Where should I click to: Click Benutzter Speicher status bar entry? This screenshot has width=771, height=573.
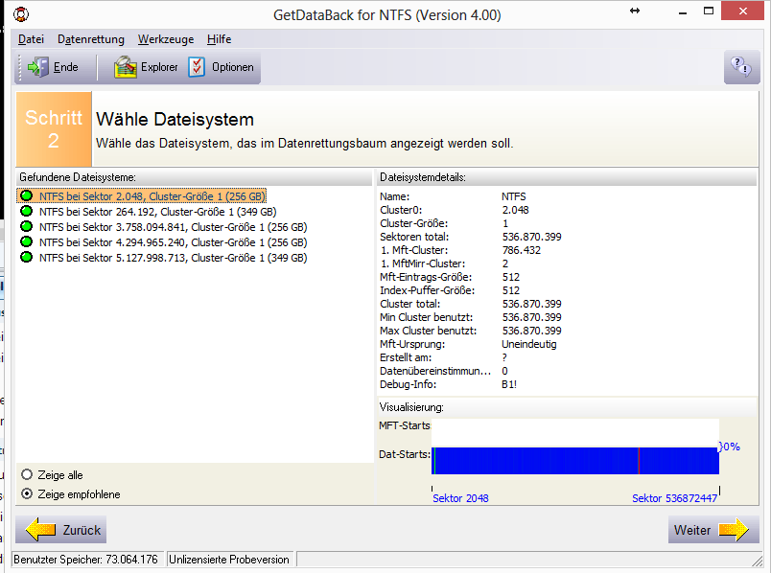click(87, 560)
